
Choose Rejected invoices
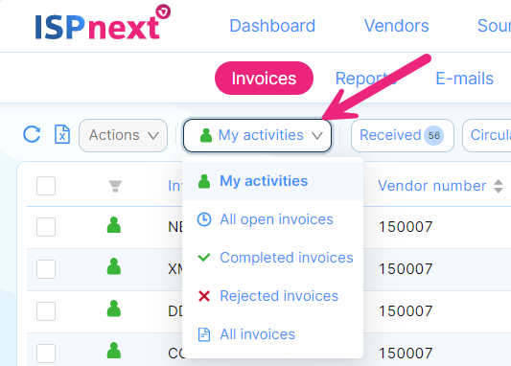pos(273,296)
